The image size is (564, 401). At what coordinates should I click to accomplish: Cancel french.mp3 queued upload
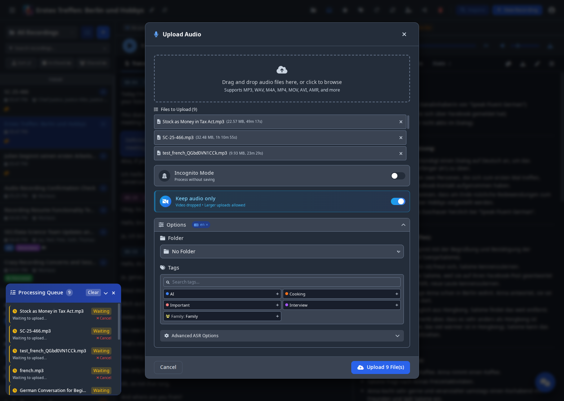point(104,378)
